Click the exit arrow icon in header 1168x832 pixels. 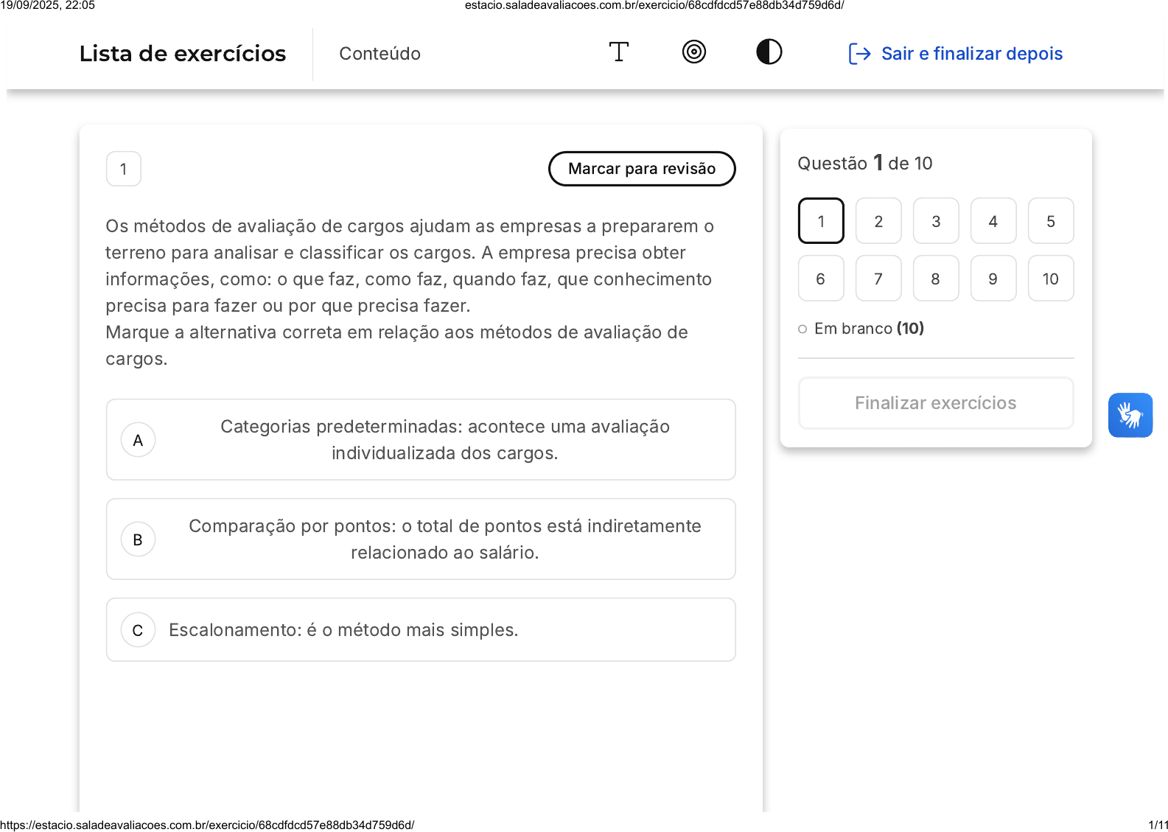pos(859,54)
